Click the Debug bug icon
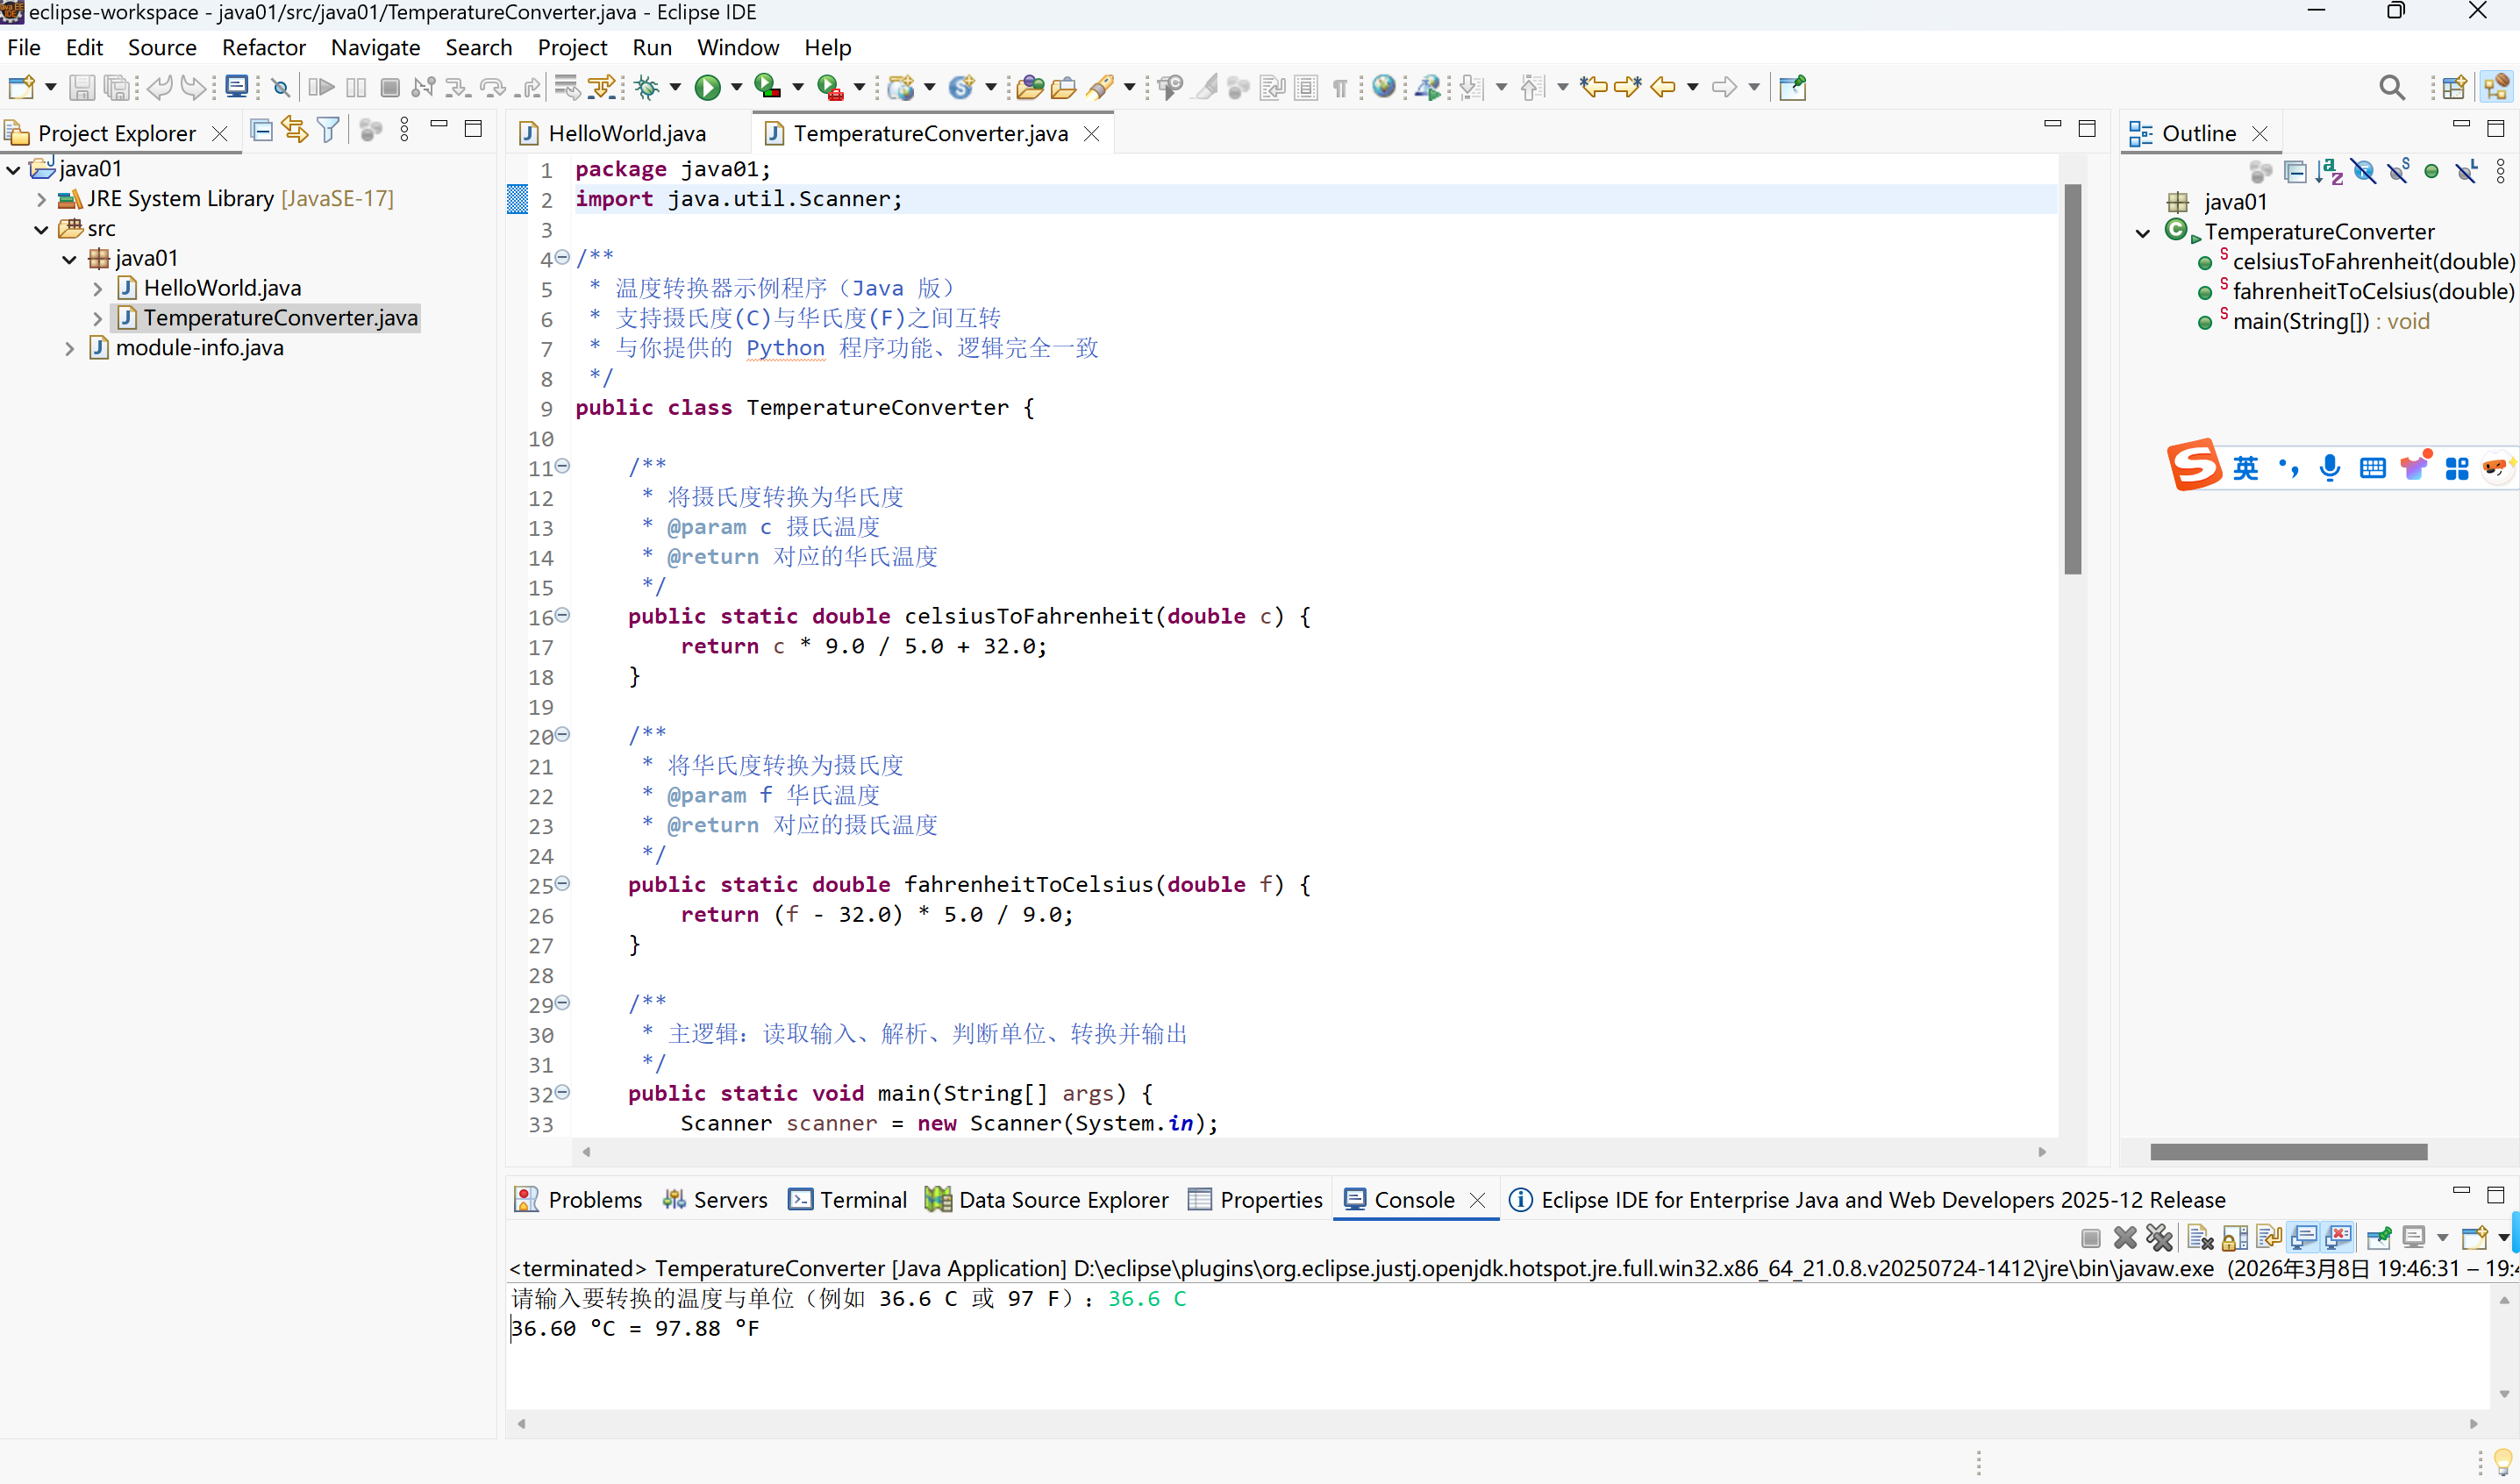The width and height of the screenshot is (2520, 1484). [x=647, y=88]
